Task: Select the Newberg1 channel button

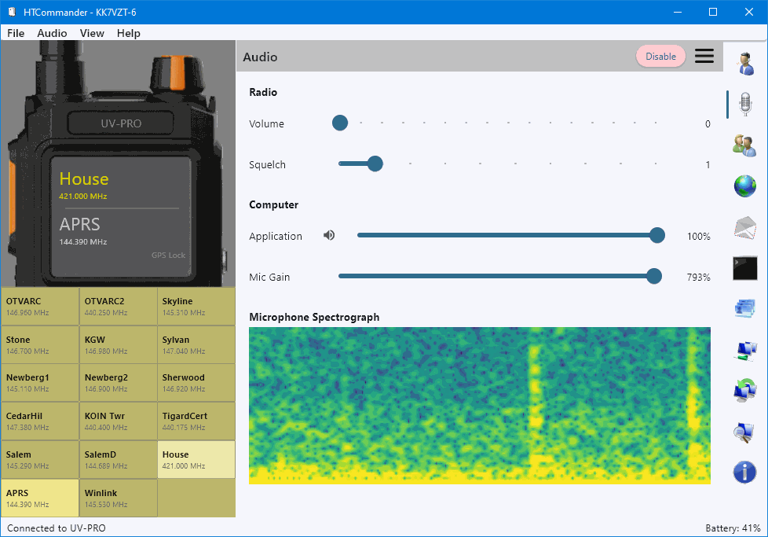Action: pyautogui.click(x=40, y=383)
